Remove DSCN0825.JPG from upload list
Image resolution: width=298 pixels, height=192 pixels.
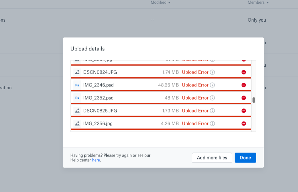click(244, 111)
